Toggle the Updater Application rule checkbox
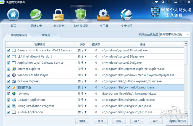 pos(9,100)
